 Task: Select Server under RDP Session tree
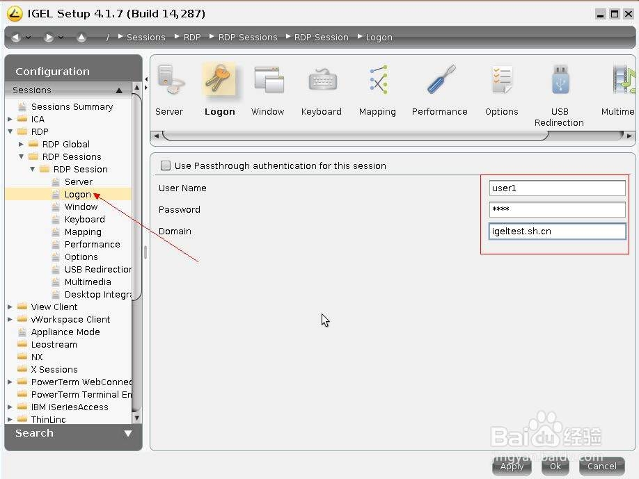[78, 182]
